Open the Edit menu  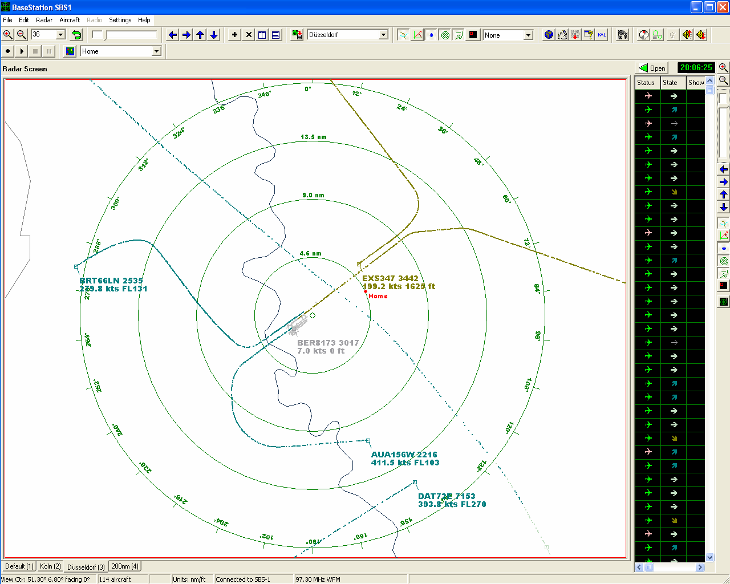point(24,20)
